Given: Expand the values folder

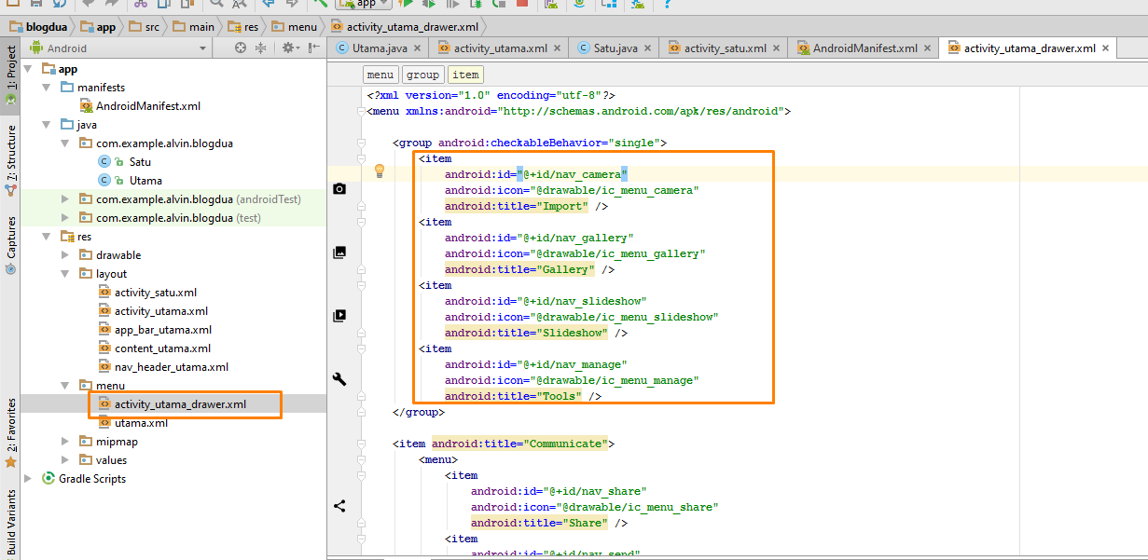Looking at the screenshot, I should click(65, 460).
